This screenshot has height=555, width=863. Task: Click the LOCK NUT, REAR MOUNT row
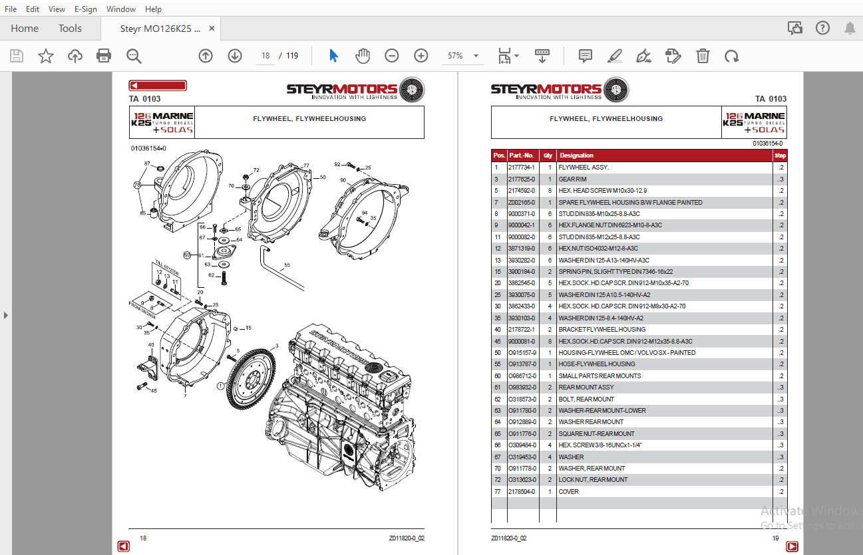click(639, 480)
